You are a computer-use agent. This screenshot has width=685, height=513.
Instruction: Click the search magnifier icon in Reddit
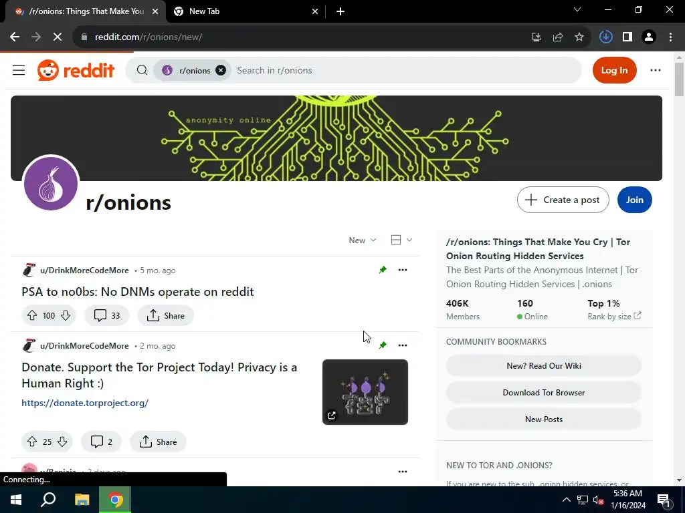pos(142,70)
